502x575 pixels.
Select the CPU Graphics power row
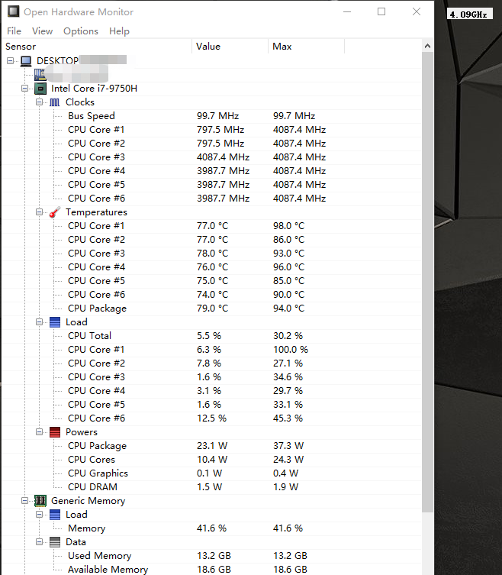pos(212,473)
